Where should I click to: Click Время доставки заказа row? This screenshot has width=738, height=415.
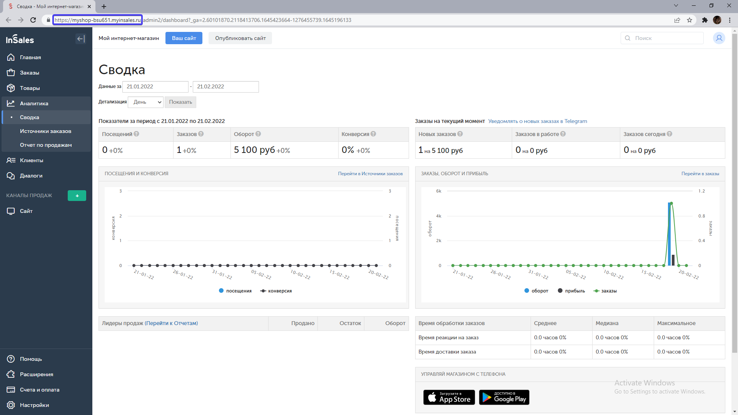click(570, 352)
